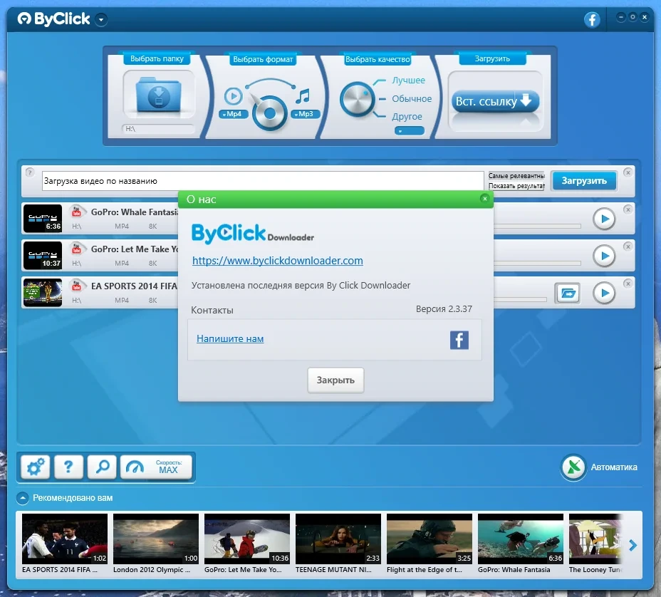Select the Mp3 music note icon
Screen dimensions: 661x597
click(x=303, y=97)
